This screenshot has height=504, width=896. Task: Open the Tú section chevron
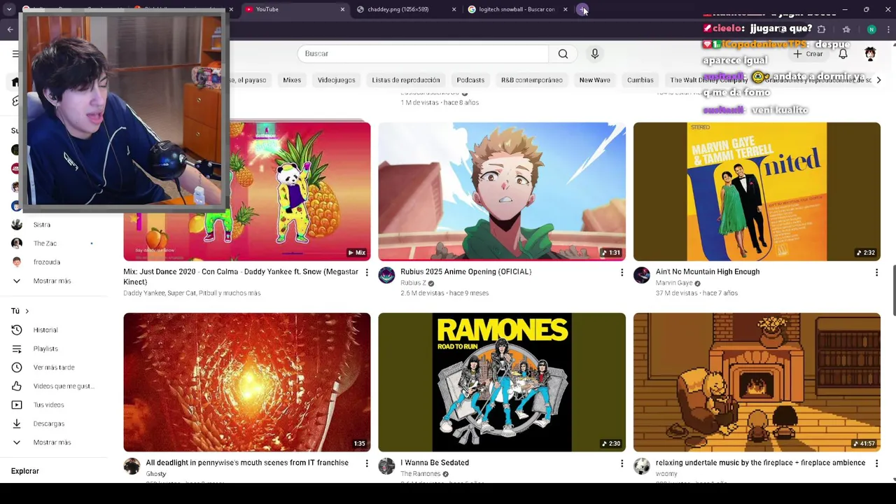[27, 311]
